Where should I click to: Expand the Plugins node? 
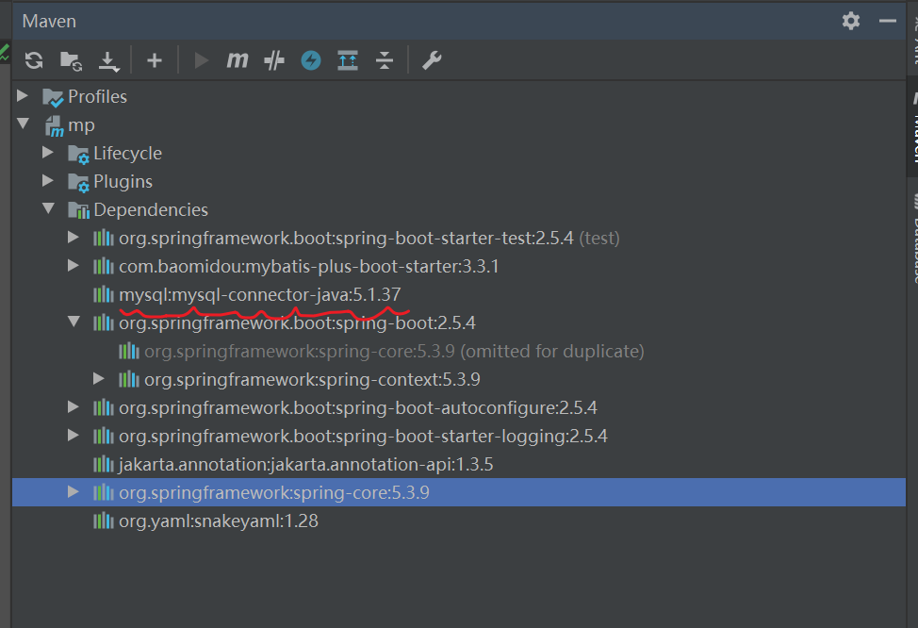pyautogui.click(x=48, y=180)
